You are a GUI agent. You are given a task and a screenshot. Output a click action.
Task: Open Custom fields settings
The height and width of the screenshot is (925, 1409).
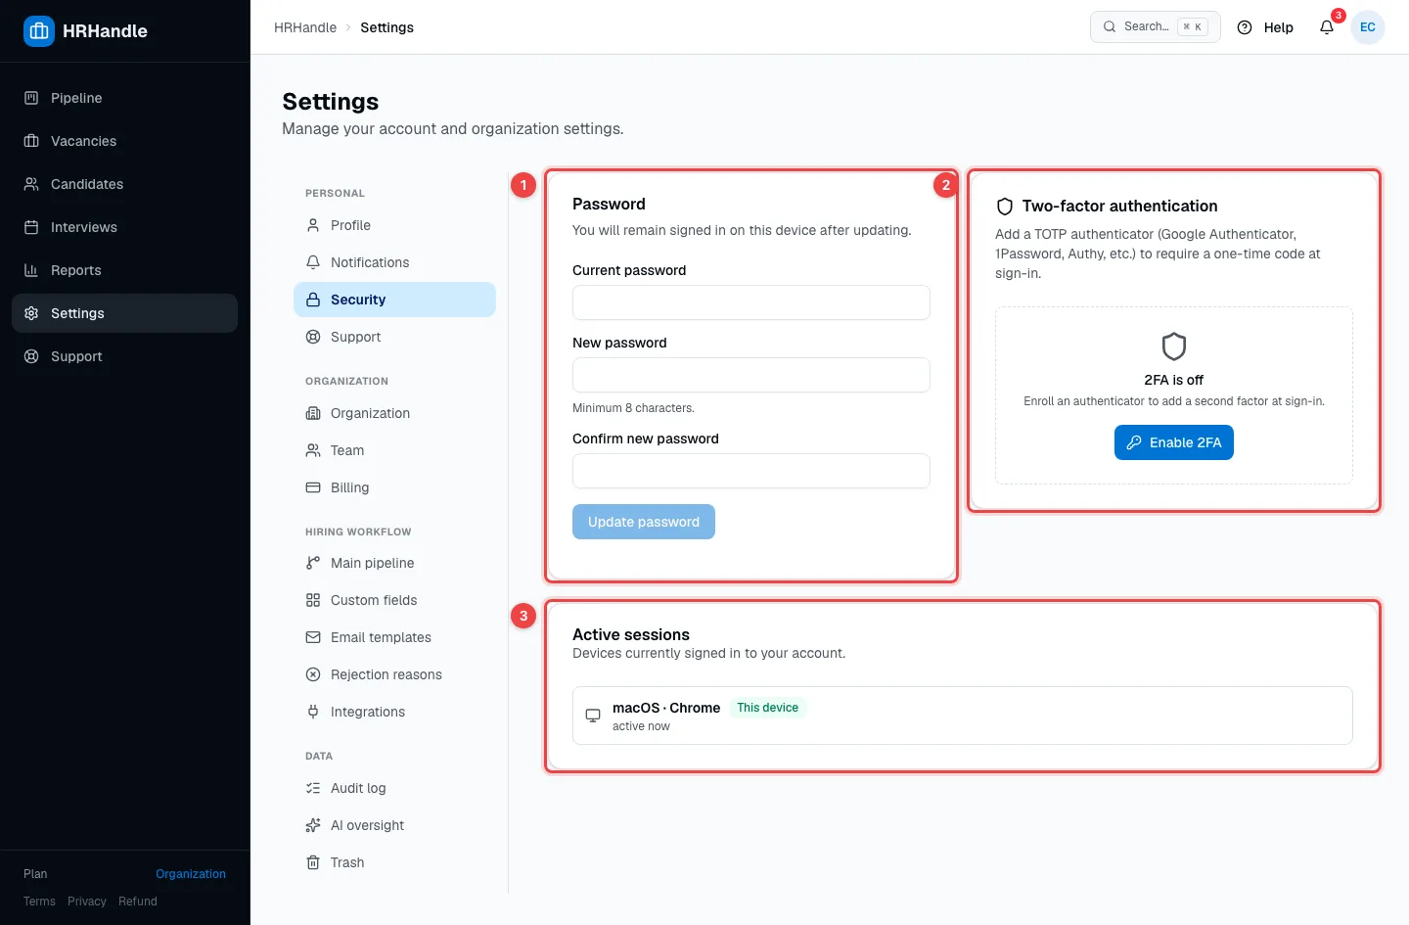[394, 600]
